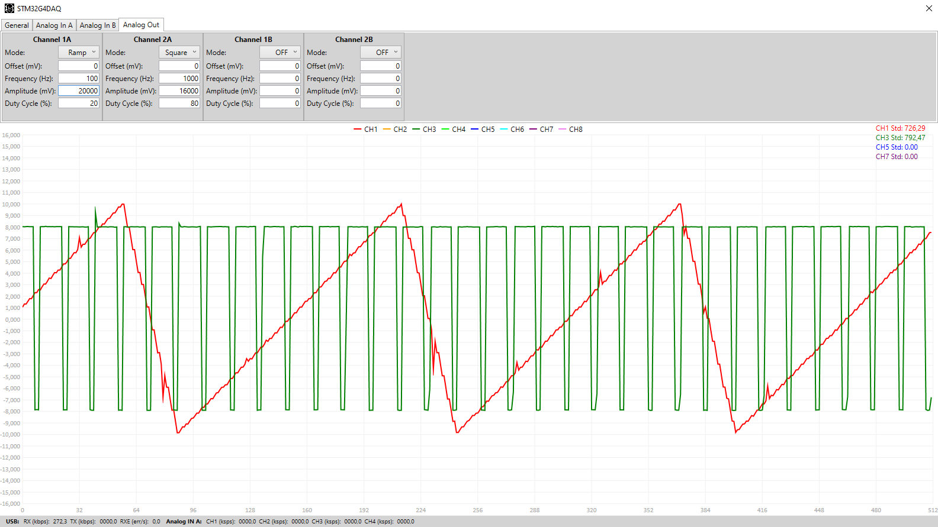Click Channel 1A Duty Cycle field
938x527 pixels.
[x=79, y=103]
